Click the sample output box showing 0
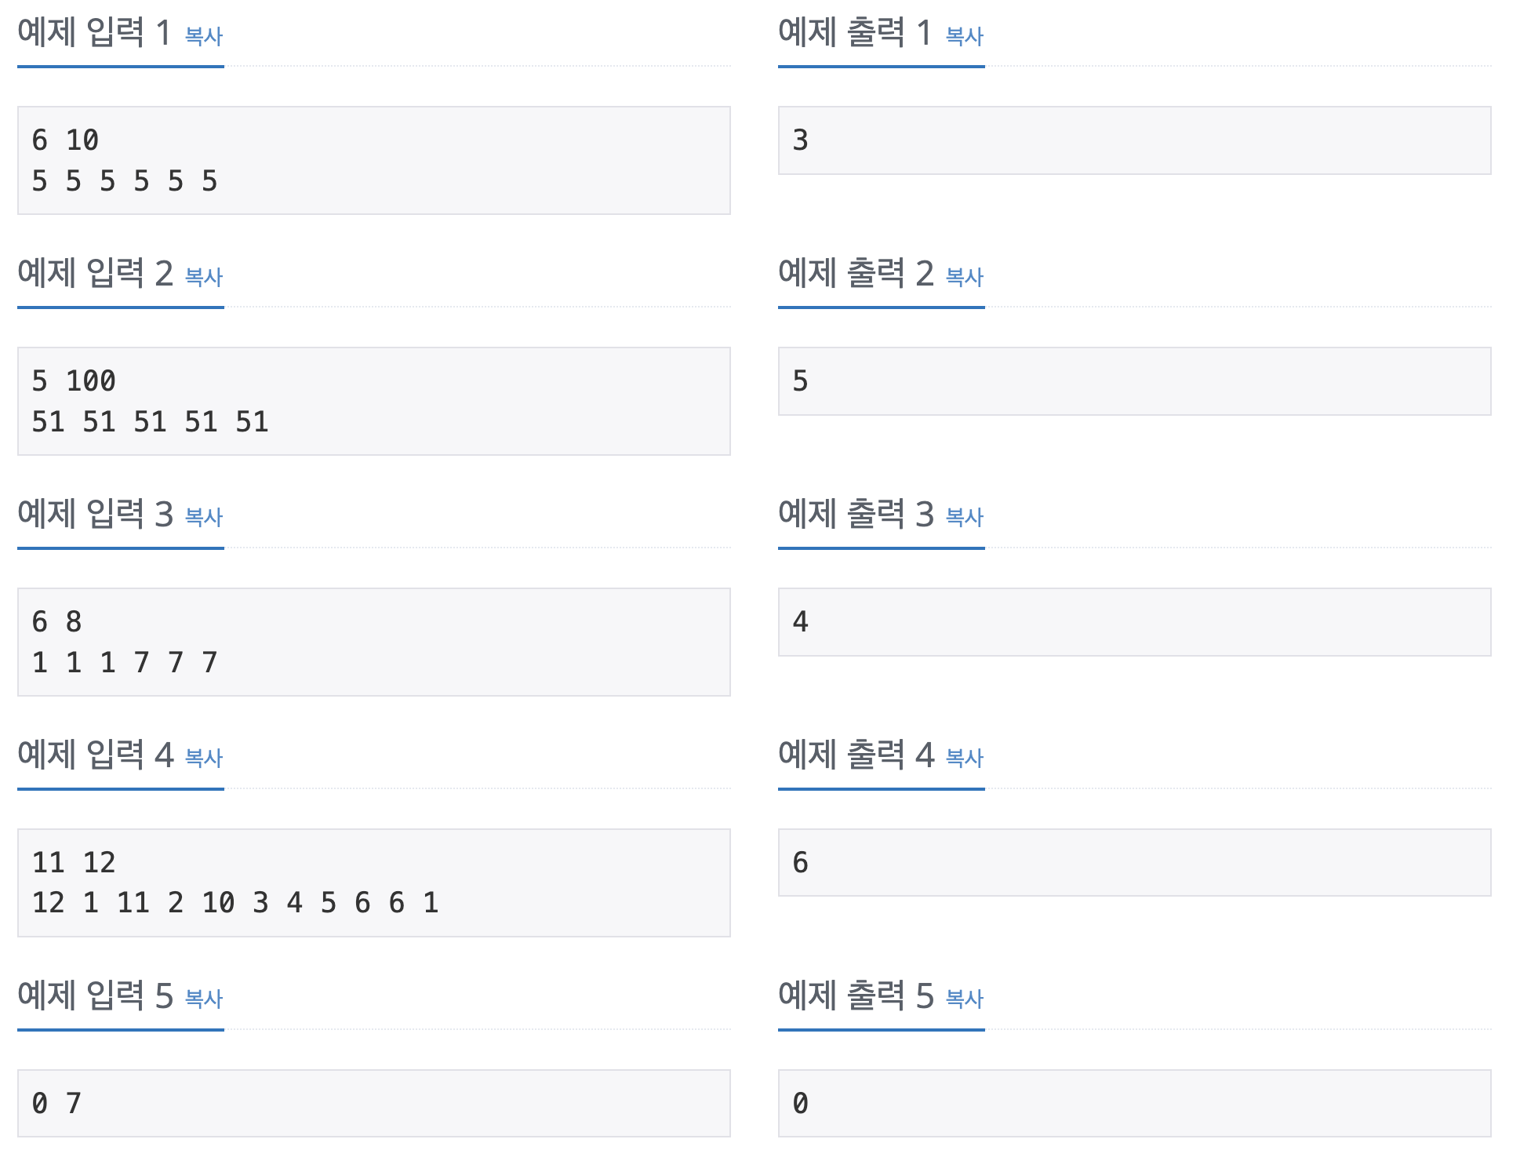Screen dimensions: 1520x1161 (x=1133, y=1103)
